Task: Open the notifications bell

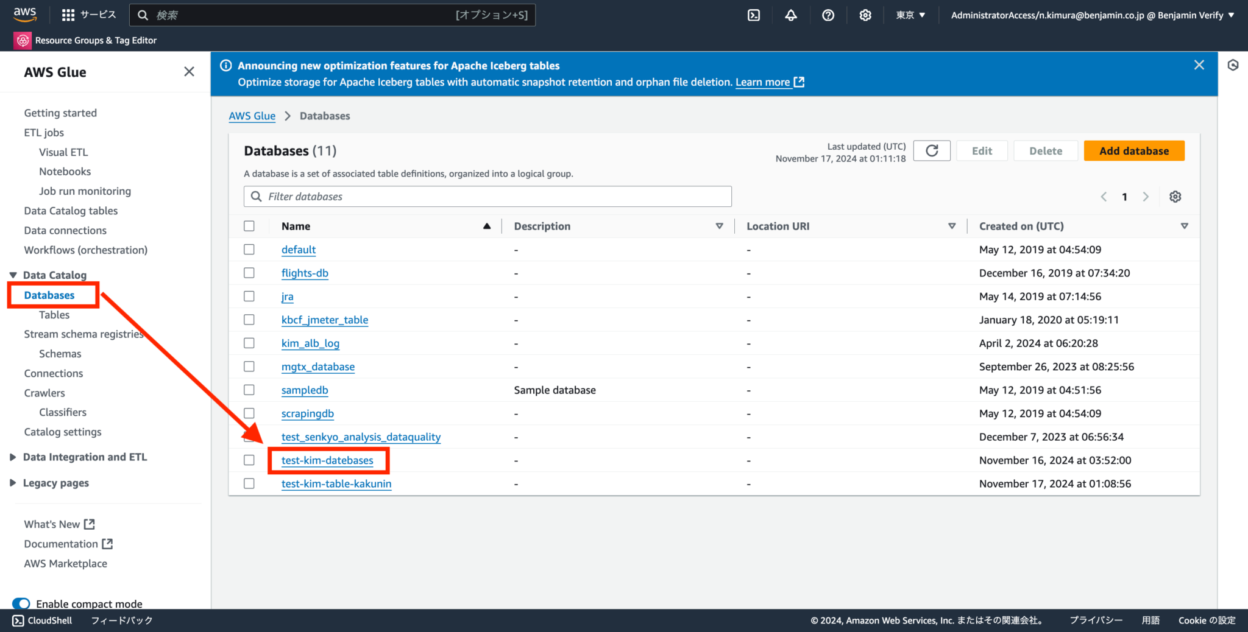Action: tap(790, 15)
